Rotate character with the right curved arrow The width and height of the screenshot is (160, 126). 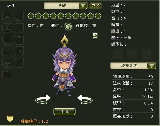pos(85,99)
